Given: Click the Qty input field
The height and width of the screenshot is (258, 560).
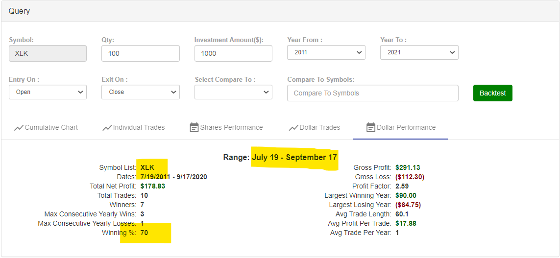Looking at the screenshot, I should click(x=140, y=53).
